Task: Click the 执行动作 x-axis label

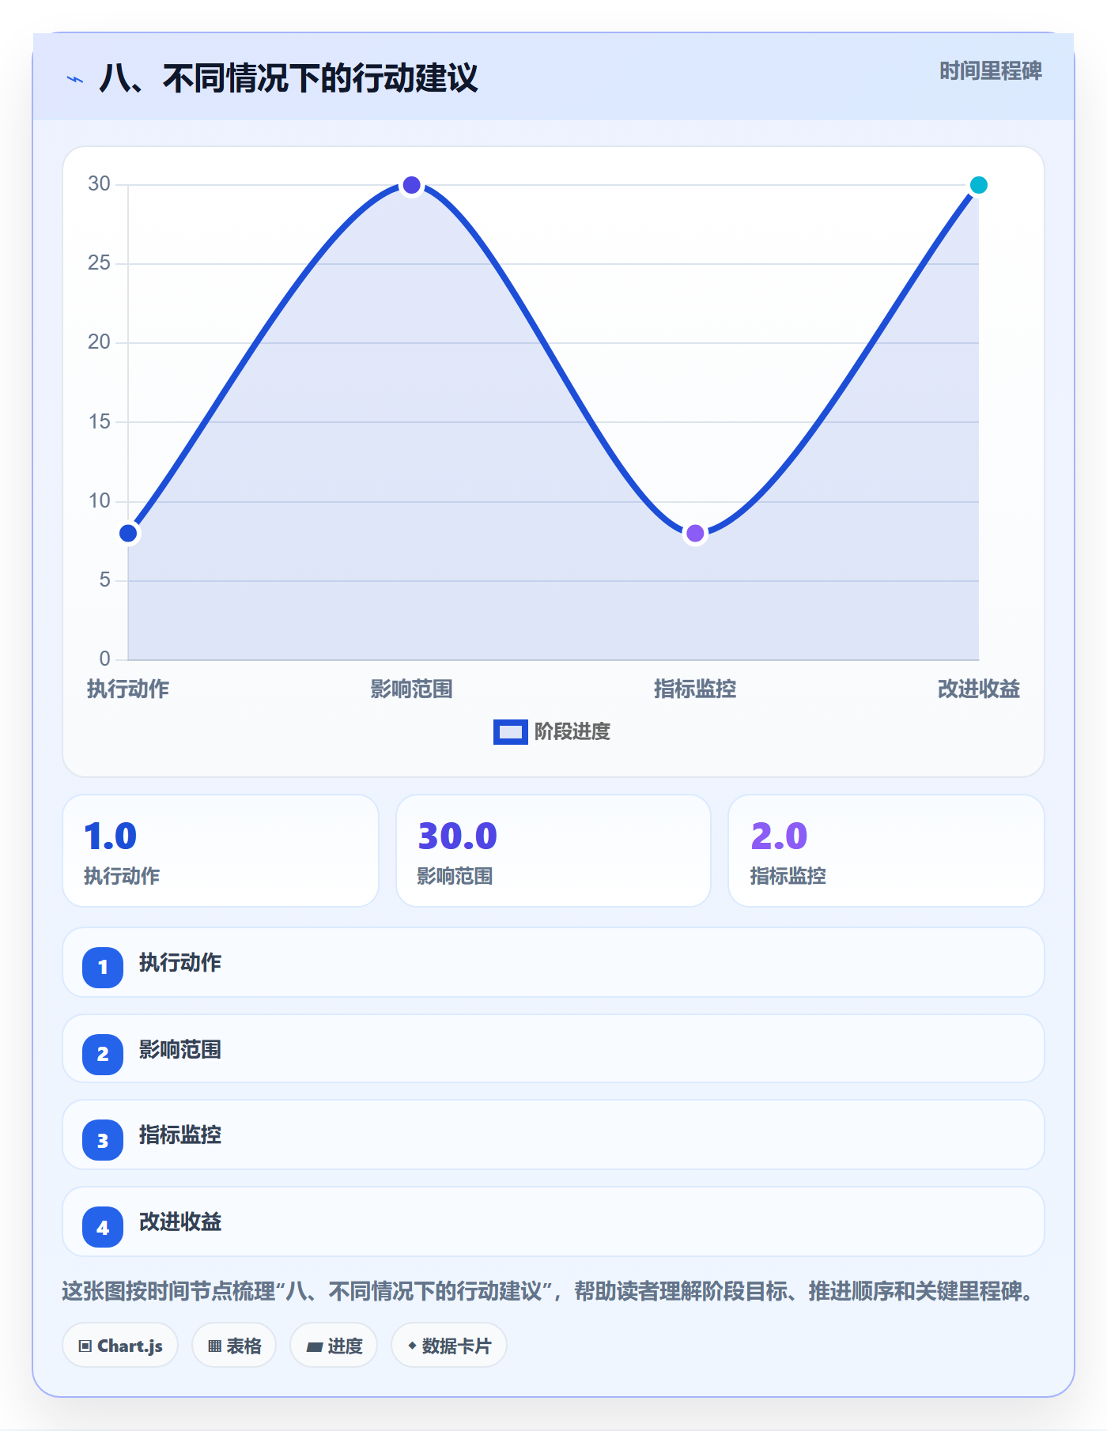Action: (128, 689)
